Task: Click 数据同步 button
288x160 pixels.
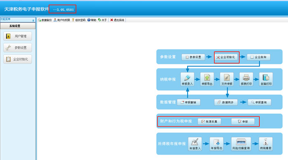Action: tap(226, 102)
